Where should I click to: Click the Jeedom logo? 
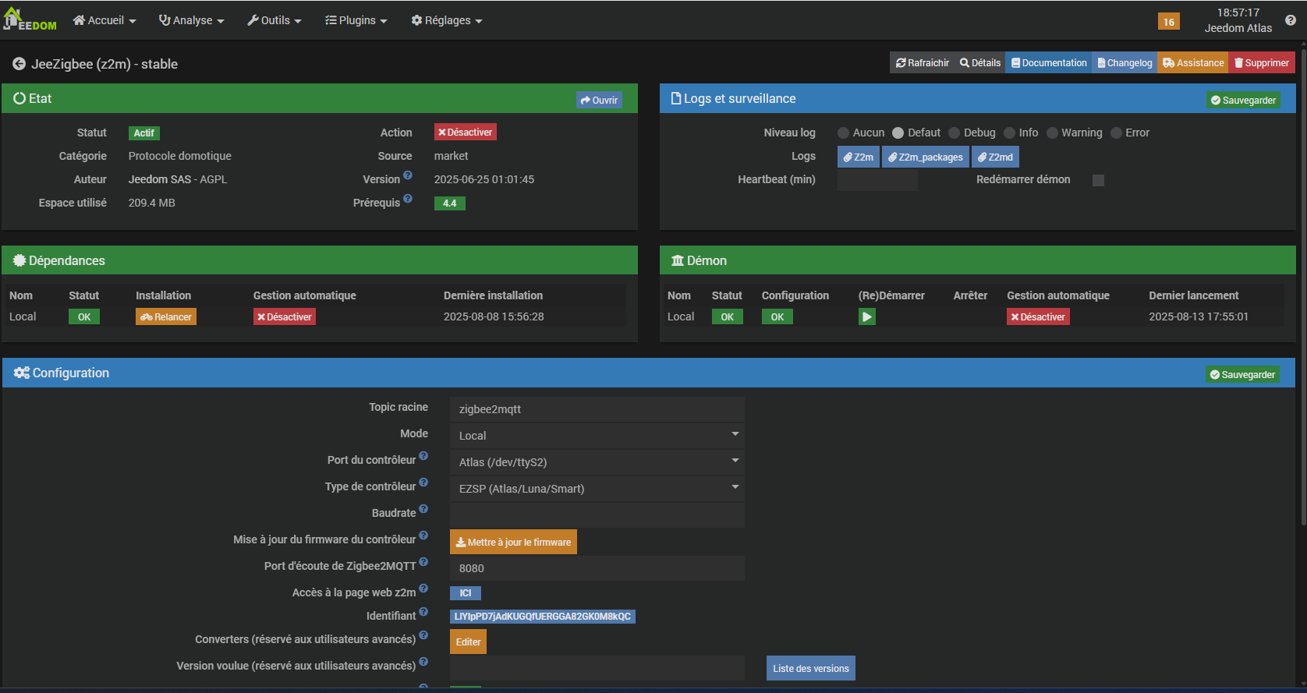click(30, 20)
